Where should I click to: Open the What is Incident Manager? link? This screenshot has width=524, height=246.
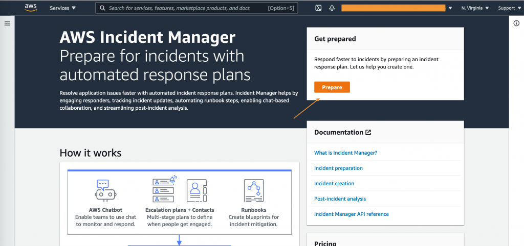[x=345, y=153]
